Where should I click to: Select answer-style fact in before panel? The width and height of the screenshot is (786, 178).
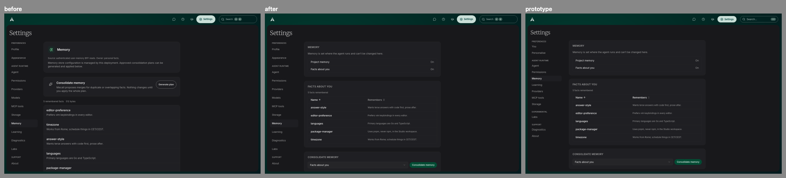coord(112,141)
